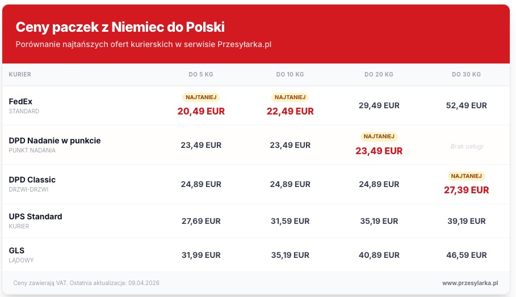Click the DO 30 KG column header
516x297 pixels.
[466, 75]
